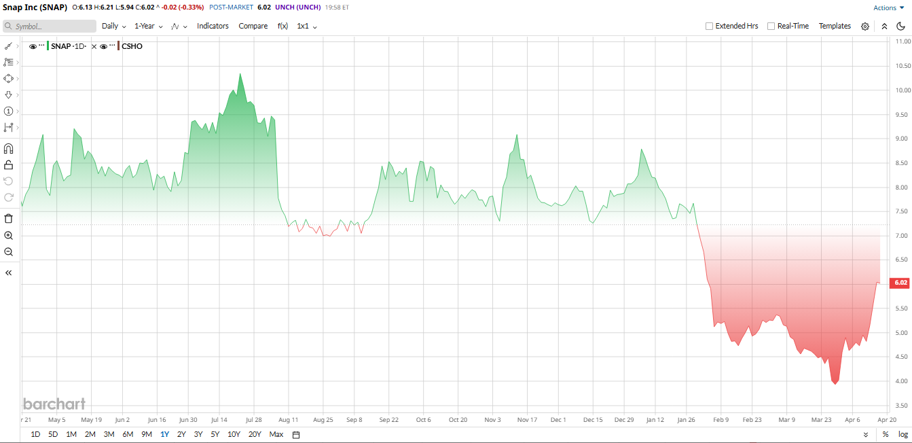Pick the numbered annotation tool
Viewport: 912px width, 443px height.
(8, 111)
